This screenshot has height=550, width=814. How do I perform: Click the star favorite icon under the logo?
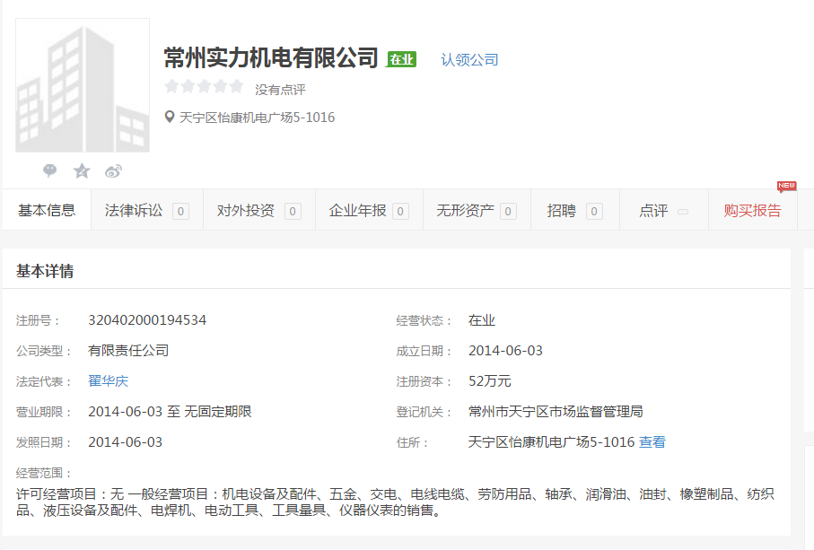(82, 170)
